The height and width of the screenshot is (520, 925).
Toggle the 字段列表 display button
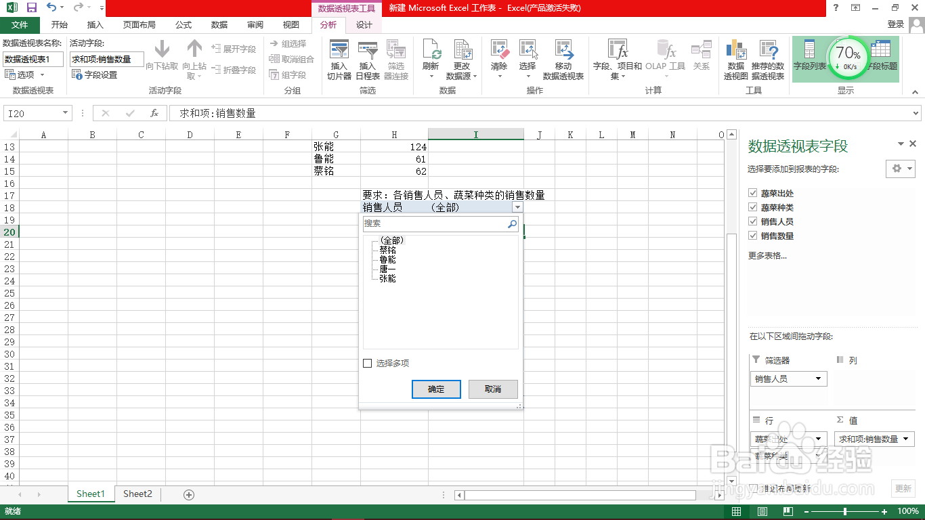pyautogui.click(x=810, y=49)
